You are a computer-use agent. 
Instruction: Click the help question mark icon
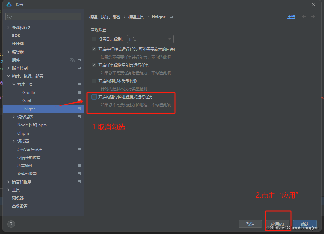[x=11, y=224]
